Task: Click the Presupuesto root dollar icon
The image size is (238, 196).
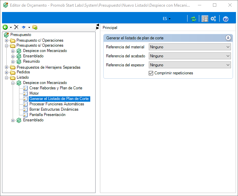Action: 6,35
